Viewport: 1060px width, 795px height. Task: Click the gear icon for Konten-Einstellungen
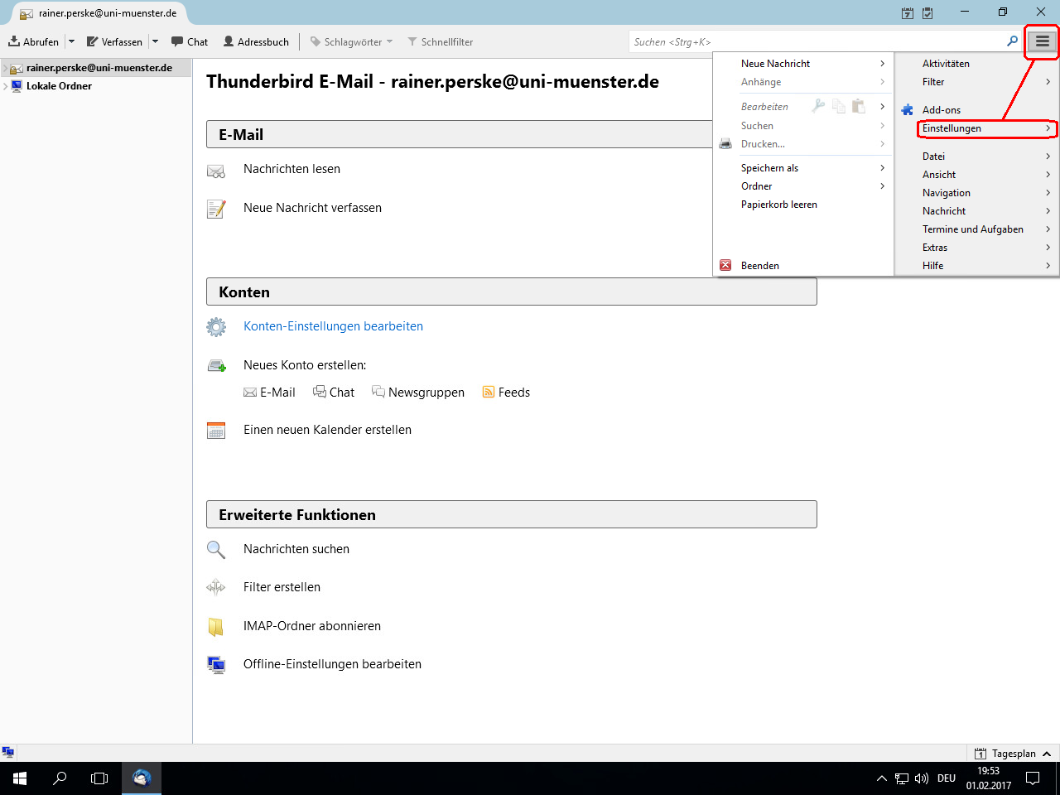coord(216,327)
